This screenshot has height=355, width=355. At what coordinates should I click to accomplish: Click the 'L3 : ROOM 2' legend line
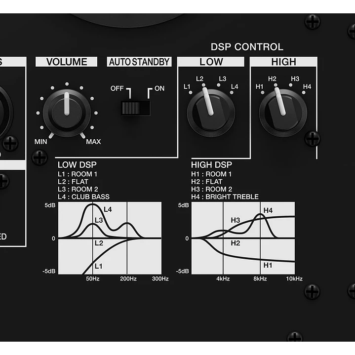click(78, 189)
